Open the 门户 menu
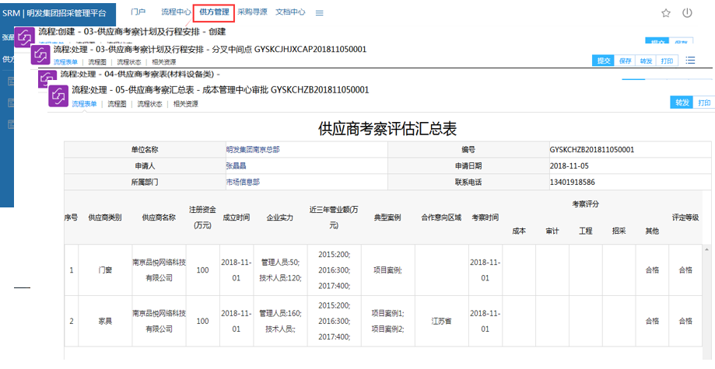This screenshot has height=369, width=715. click(x=138, y=12)
